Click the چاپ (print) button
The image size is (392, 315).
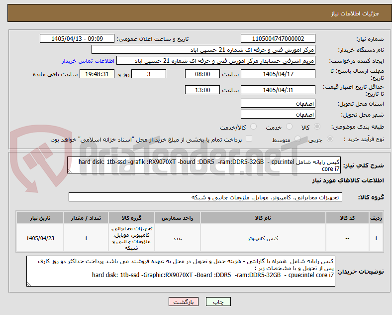tap(218, 302)
